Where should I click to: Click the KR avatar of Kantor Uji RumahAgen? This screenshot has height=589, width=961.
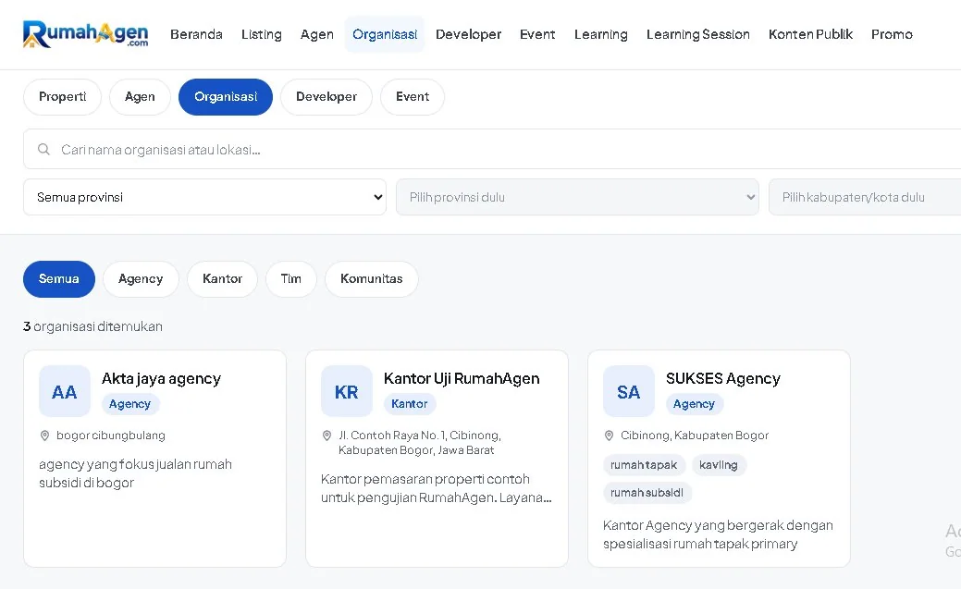click(346, 392)
